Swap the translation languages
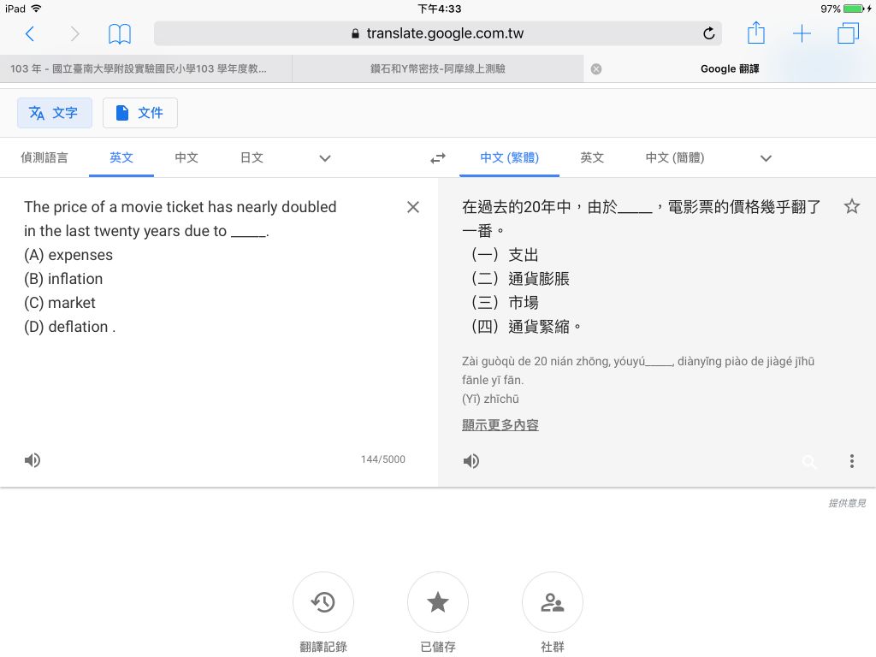 click(437, 158)
